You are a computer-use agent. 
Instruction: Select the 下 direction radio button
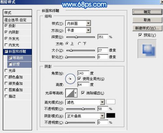click(x=80, y=44)
